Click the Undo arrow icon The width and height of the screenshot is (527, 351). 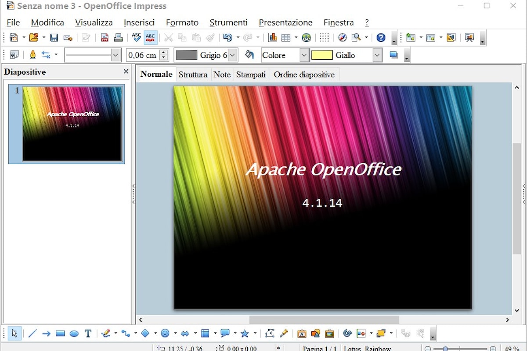point(227,38)
